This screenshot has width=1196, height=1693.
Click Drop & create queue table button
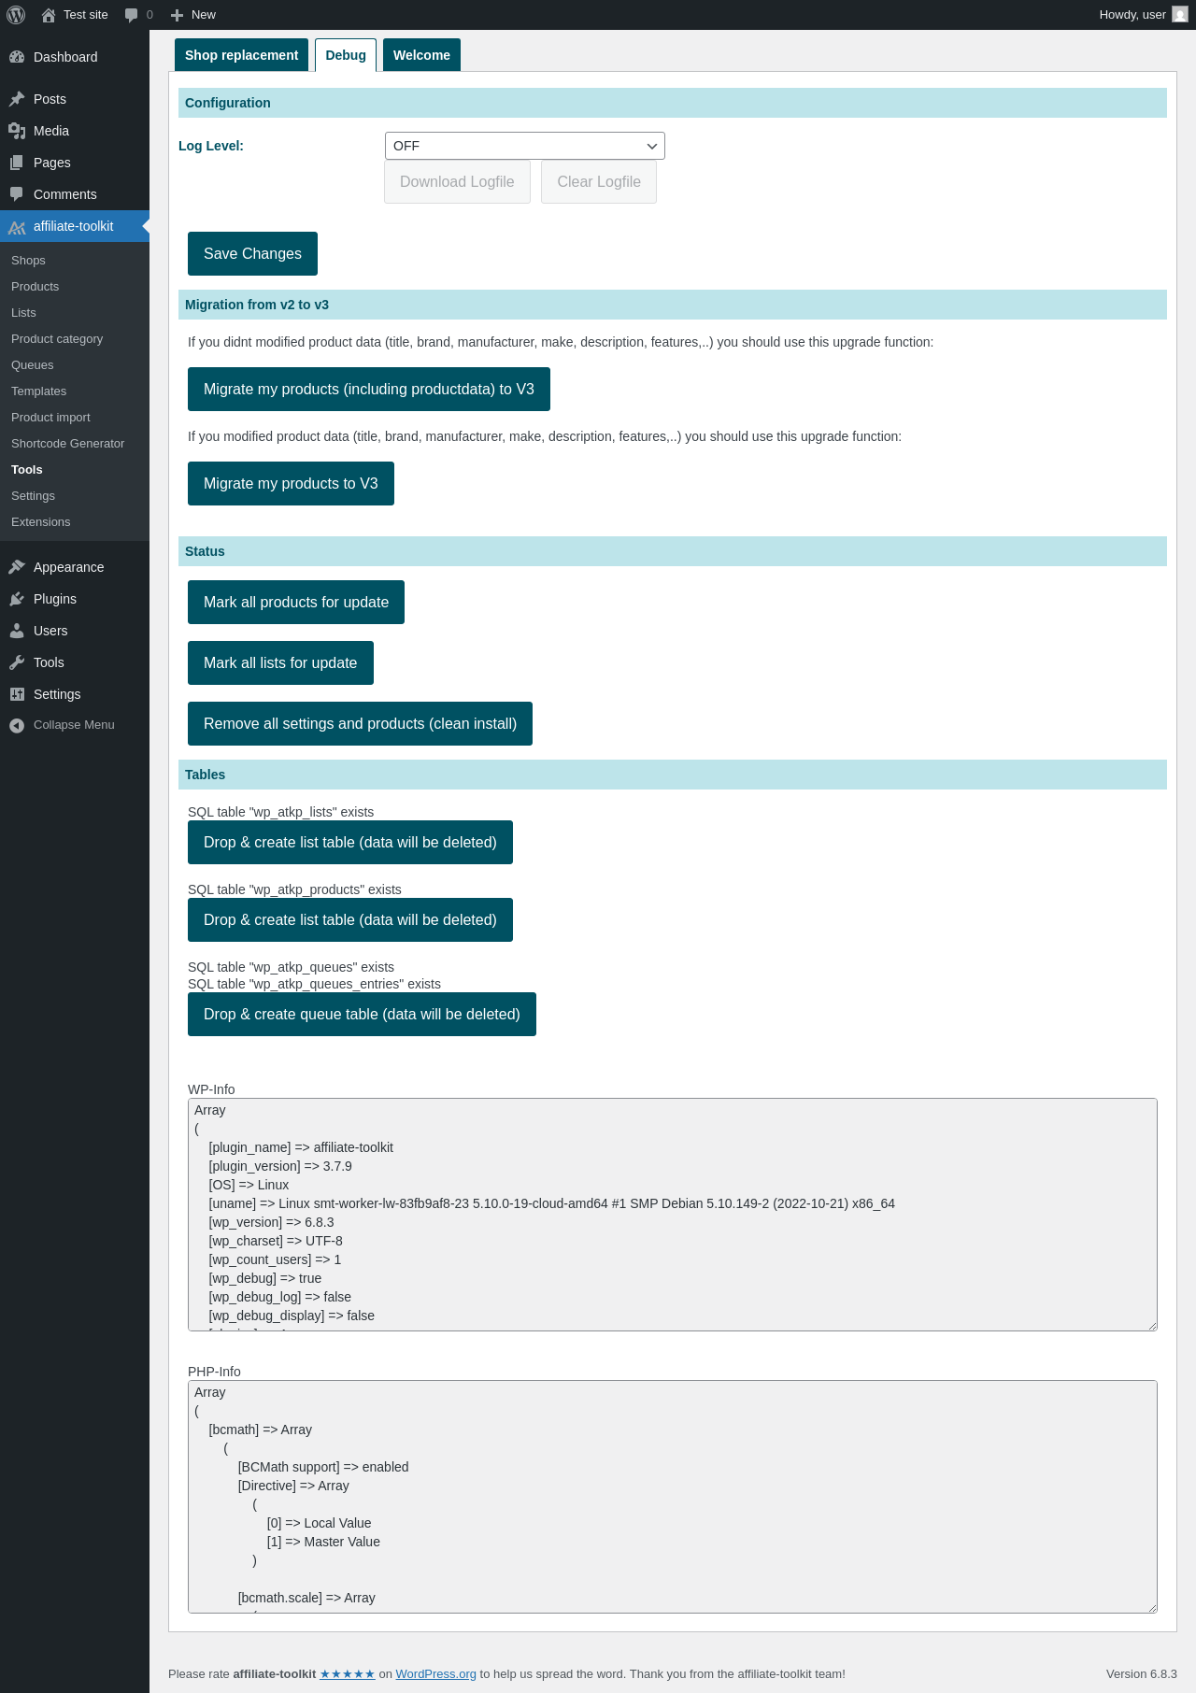click(x=362, y=1015)
